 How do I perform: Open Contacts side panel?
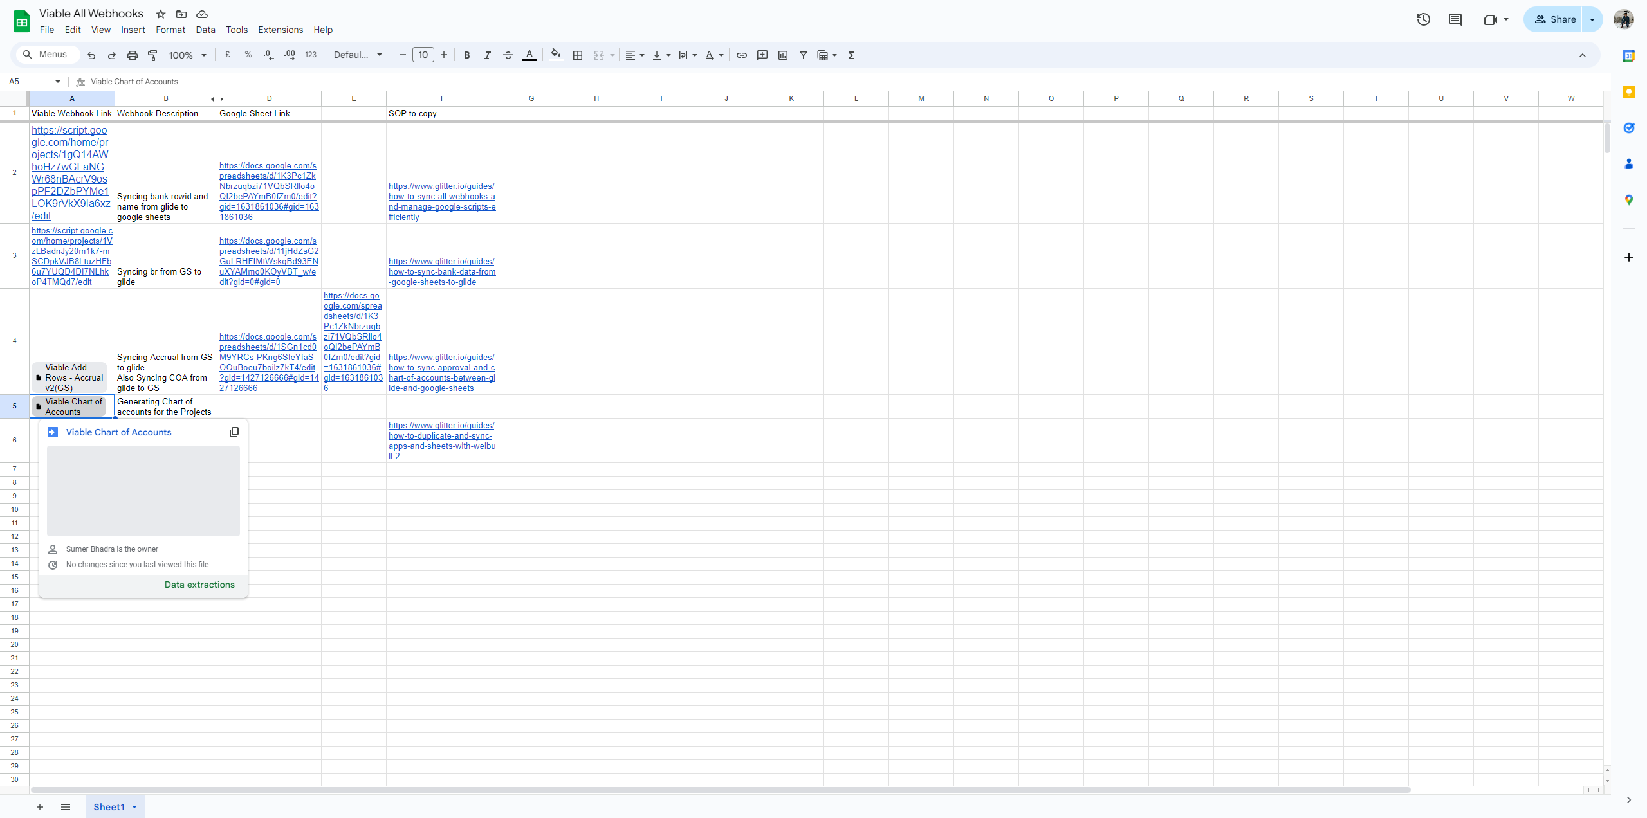pyautogui.click(x=1629, y=164)
